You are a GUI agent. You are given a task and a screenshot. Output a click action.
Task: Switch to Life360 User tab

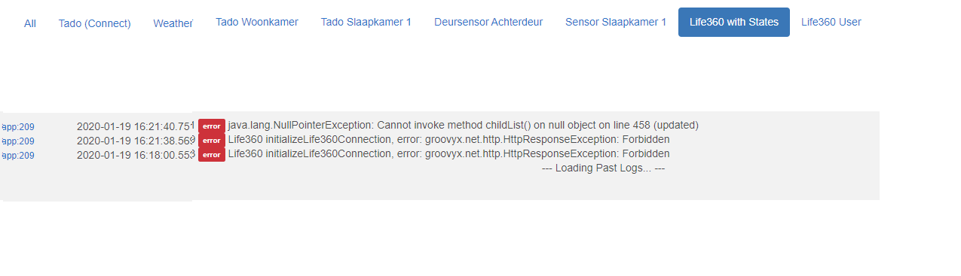(x=831, y=22)
